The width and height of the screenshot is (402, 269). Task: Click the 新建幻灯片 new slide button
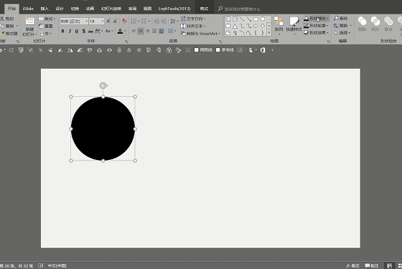(x=29, y=26)
